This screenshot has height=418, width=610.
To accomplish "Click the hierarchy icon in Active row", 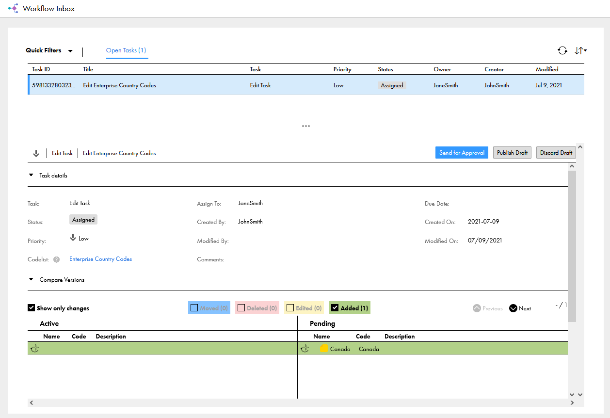I will (x=34, y=349).
